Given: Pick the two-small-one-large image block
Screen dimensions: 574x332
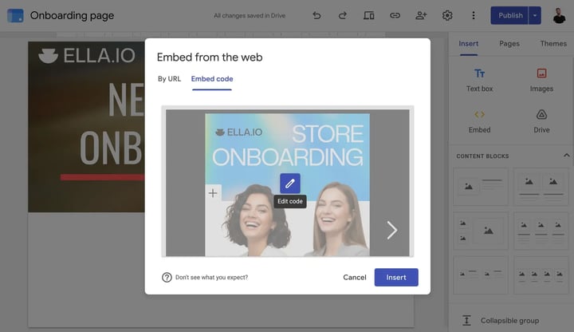Looking at the screenshot, I should (x=481, y=231).
